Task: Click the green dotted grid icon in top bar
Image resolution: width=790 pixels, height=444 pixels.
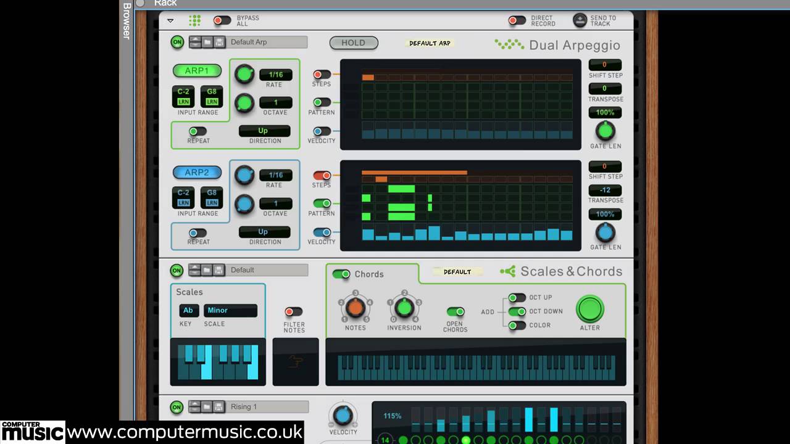Action: [194, 20]
